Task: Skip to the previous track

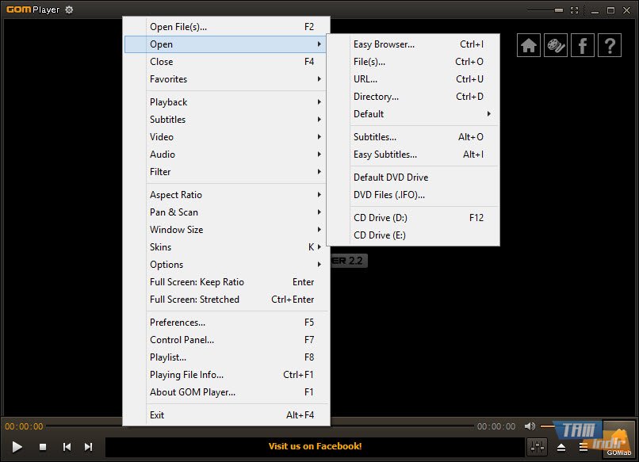Action: pos(67,447)
